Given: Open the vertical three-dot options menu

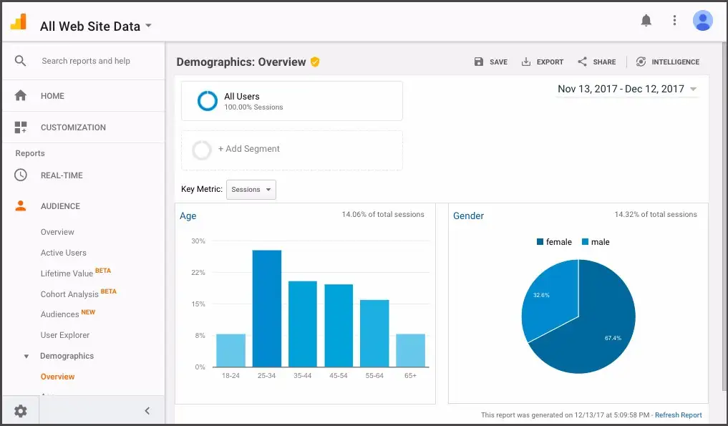Looking at the screenshot, I should tap(674, 20).
